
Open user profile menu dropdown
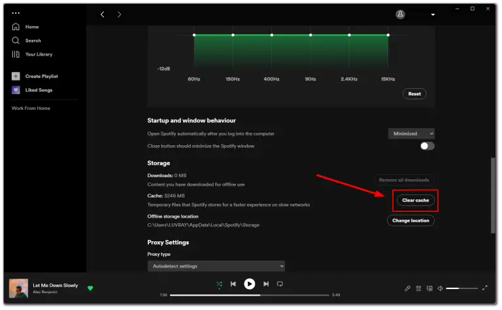point(416,14)
